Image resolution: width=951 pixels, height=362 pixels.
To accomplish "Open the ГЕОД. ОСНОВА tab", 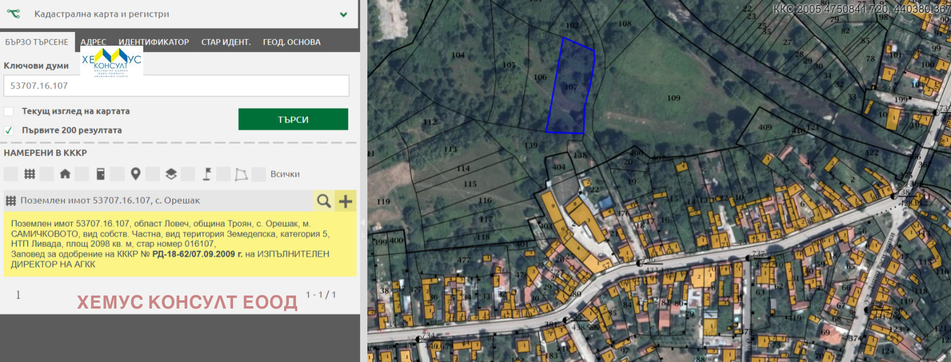I will 291,42.
